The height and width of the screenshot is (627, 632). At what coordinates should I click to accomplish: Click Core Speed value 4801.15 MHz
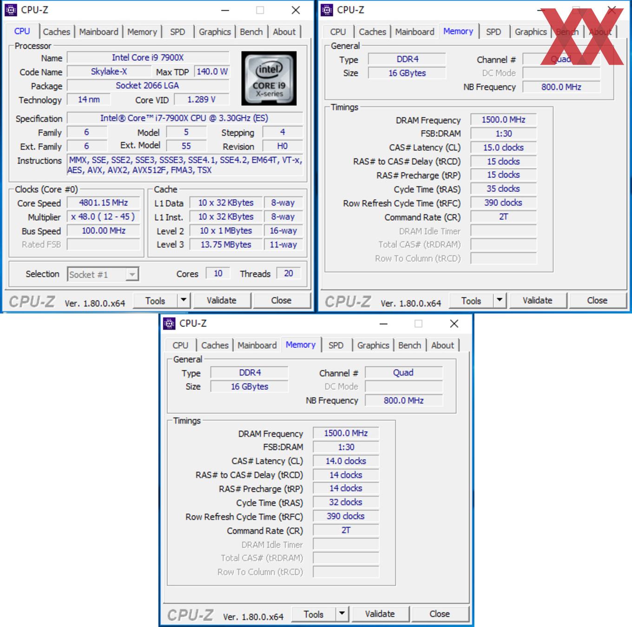pos(103,203)
